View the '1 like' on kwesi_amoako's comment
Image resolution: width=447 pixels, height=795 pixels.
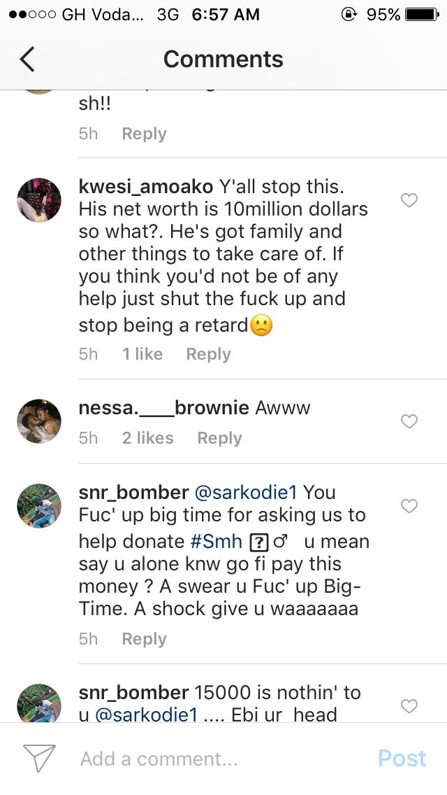tap(142, 354)
